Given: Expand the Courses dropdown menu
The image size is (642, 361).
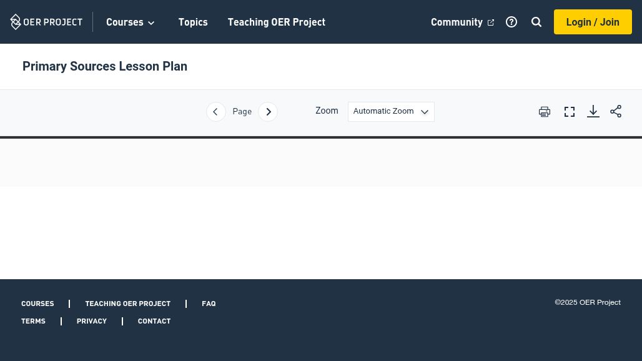Looking at the screenshot, I should click(x=130, y=22).
